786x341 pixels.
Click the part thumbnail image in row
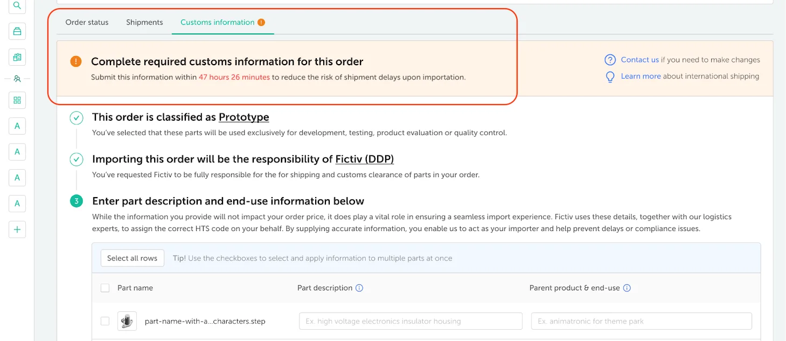coord(127,321)
